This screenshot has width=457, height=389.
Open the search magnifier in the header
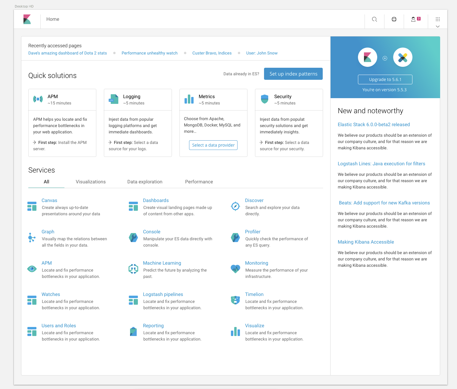374,19
